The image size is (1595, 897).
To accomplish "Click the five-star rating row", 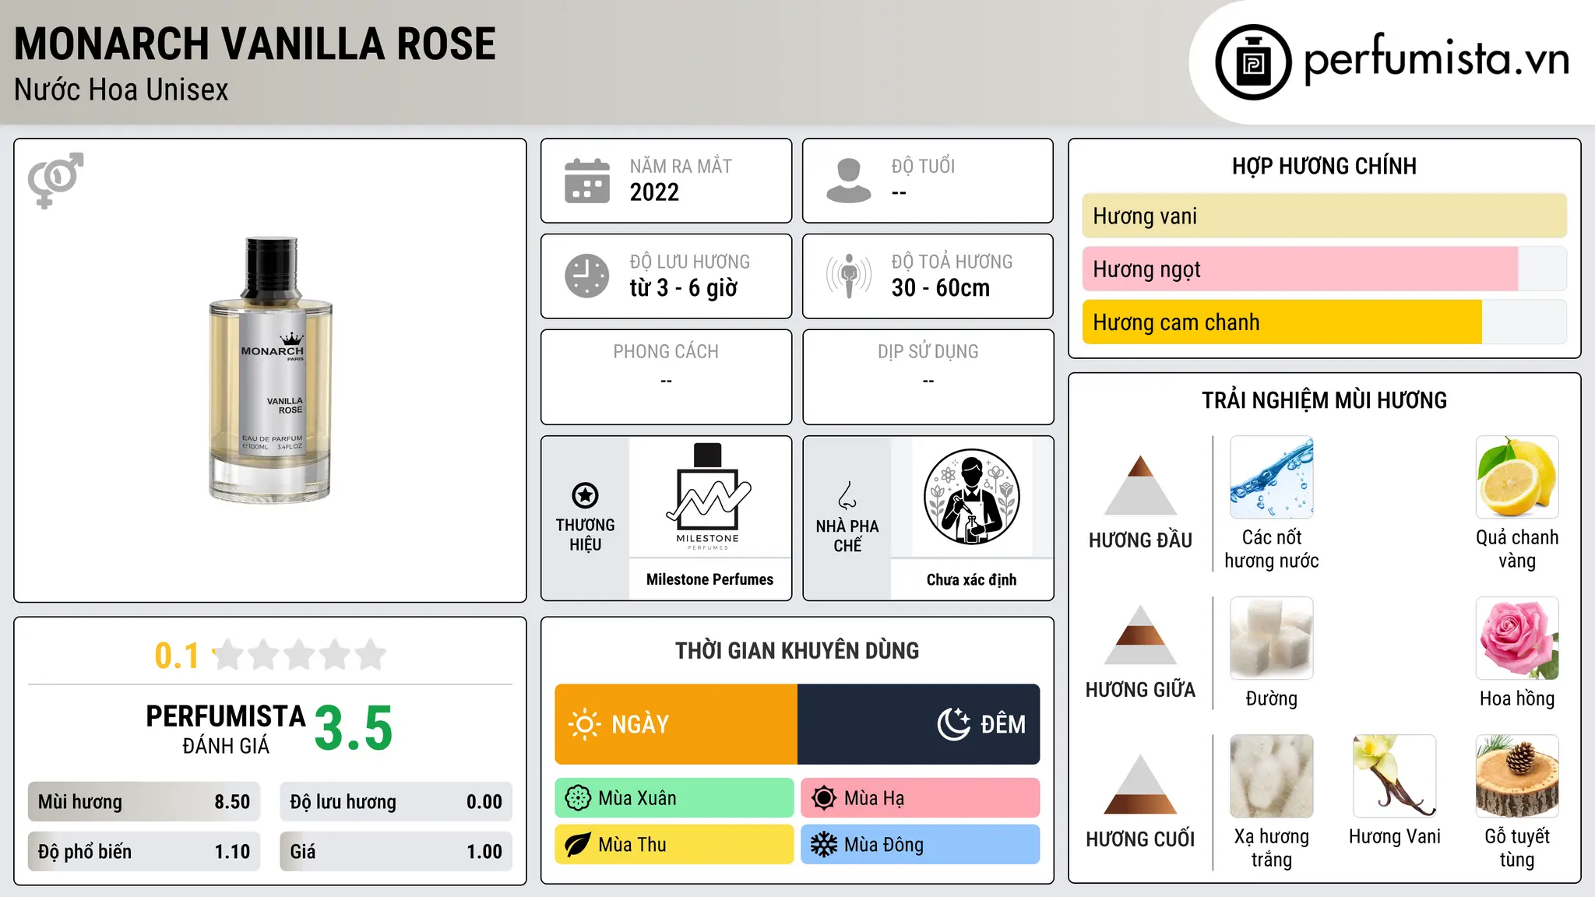I will 300,655.
